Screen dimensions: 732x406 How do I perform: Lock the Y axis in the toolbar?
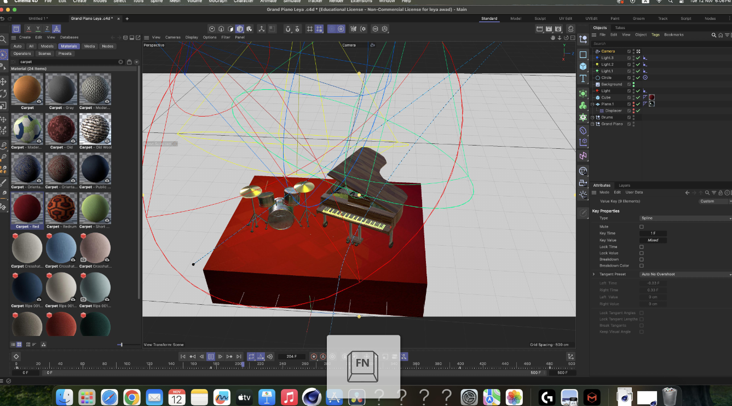(x=38, y=28)
